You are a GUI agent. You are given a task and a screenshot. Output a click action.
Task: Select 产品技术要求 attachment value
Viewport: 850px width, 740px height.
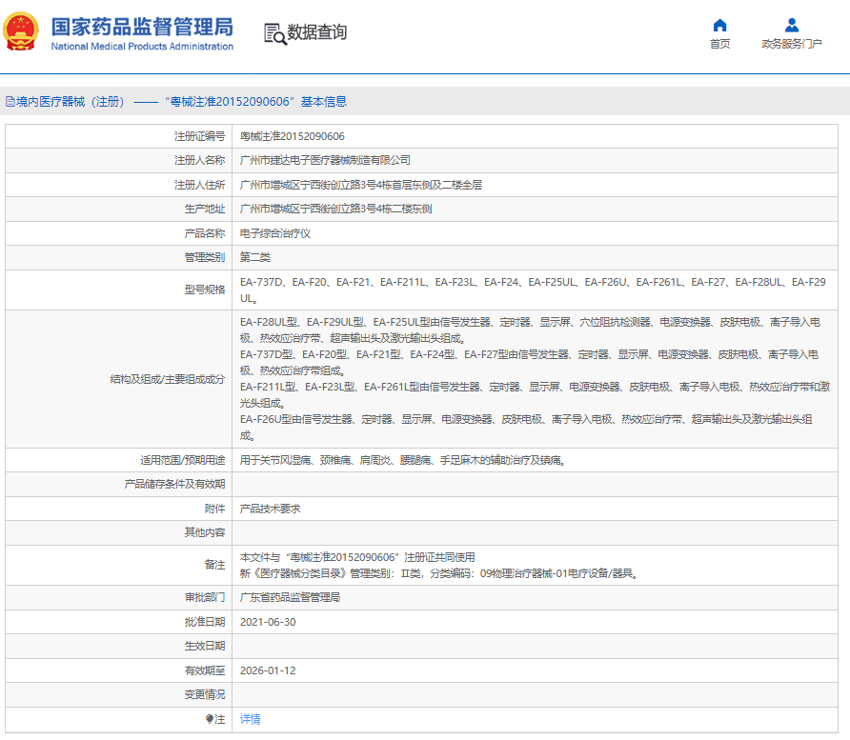click(x=270, y=509)
